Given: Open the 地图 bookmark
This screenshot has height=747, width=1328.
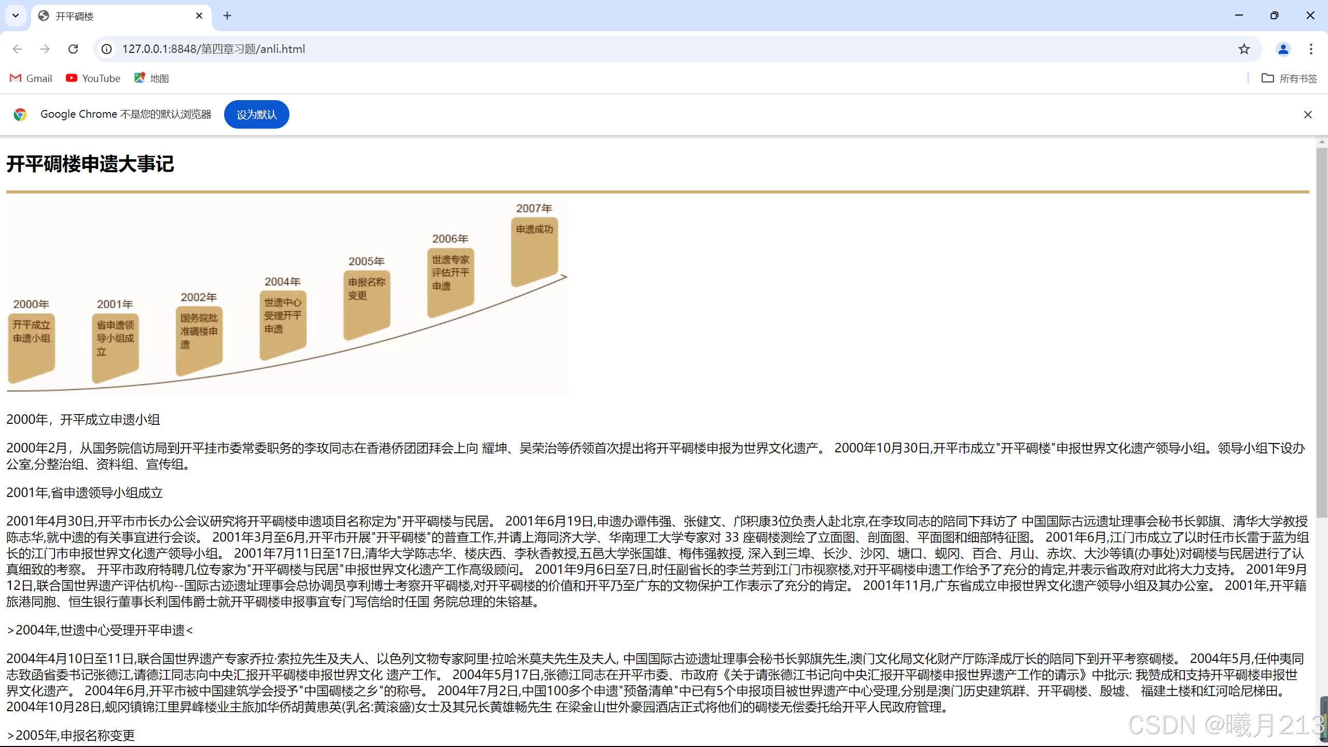Looking at the screenshot, I should point(151,78).
